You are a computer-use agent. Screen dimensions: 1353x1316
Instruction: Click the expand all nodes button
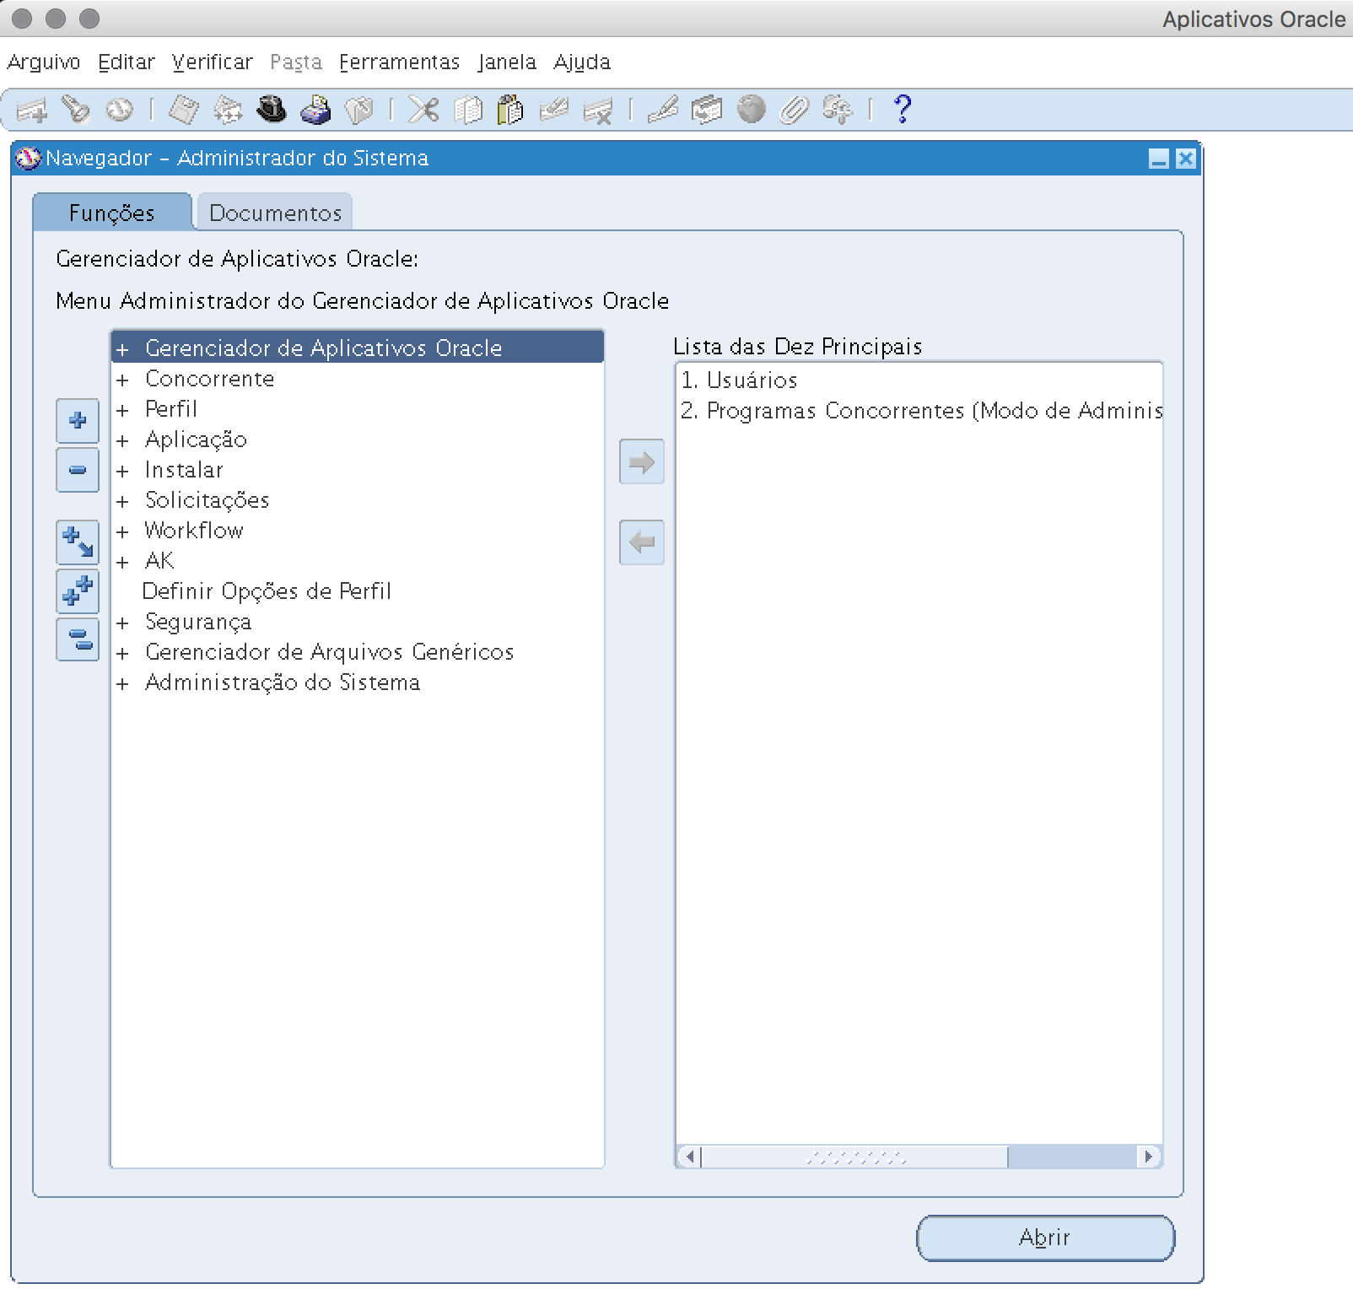pyautogui.click(x=78, y=591)
